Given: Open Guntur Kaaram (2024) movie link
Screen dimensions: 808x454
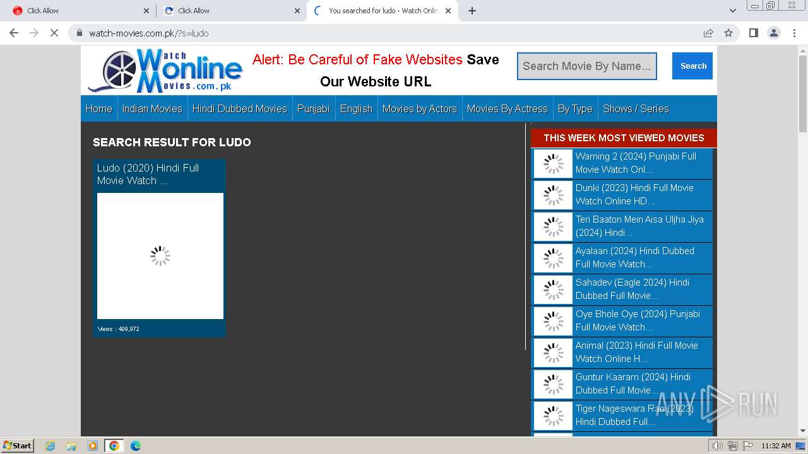Looking at the screenshot, I should 633,383.
